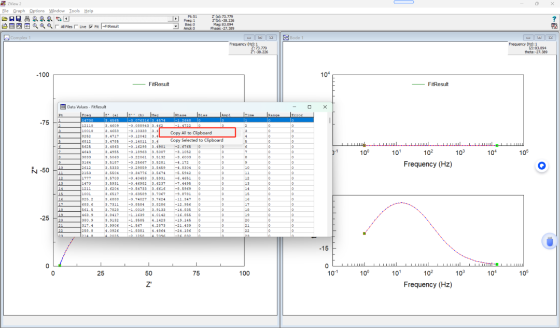This screenshot has height=328, width=560.
Task: Uncheck the Fit checkbox
Action: (91, 26)
